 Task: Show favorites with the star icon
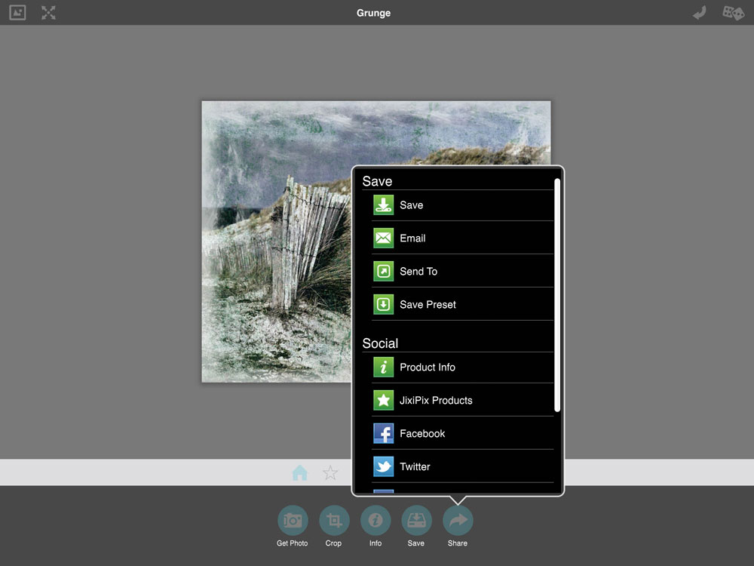pos(330,473)
